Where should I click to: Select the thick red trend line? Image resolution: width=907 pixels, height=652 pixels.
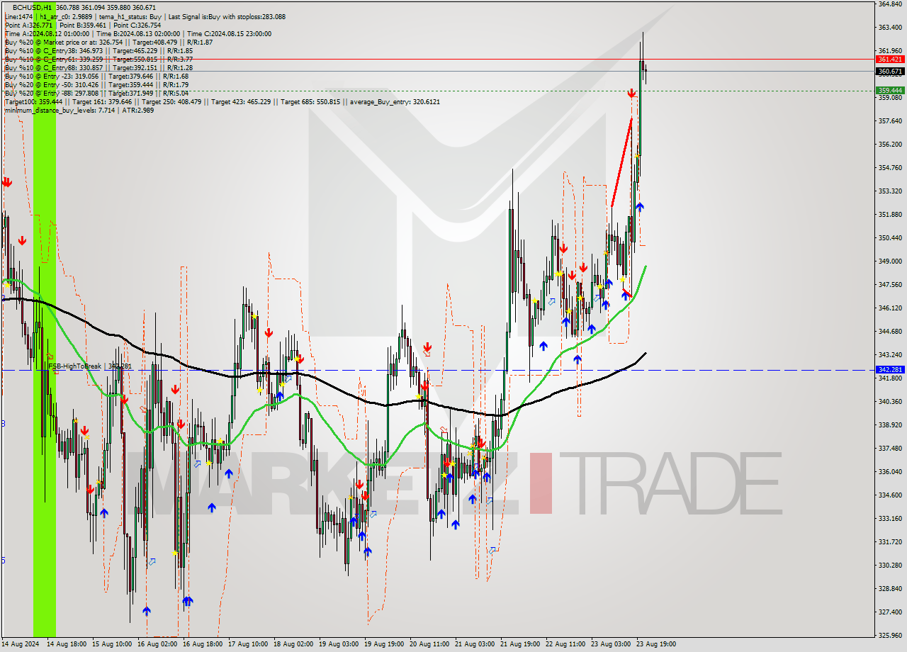(x=621, y=163)
